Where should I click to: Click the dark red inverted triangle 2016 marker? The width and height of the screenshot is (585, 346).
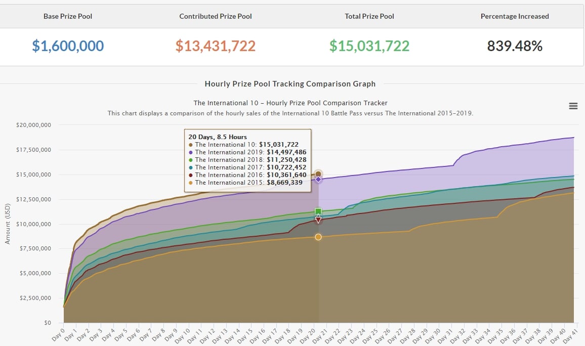pyautogui.click(x=318, y=220)
